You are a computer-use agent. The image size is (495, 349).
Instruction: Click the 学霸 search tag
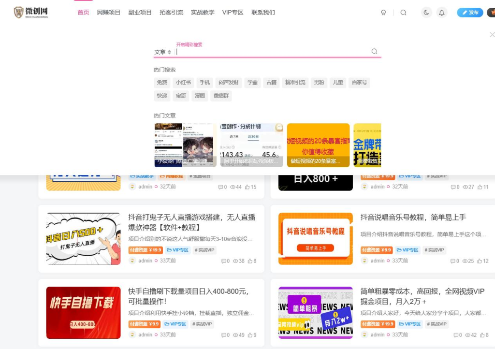click(x=252, y=82)
